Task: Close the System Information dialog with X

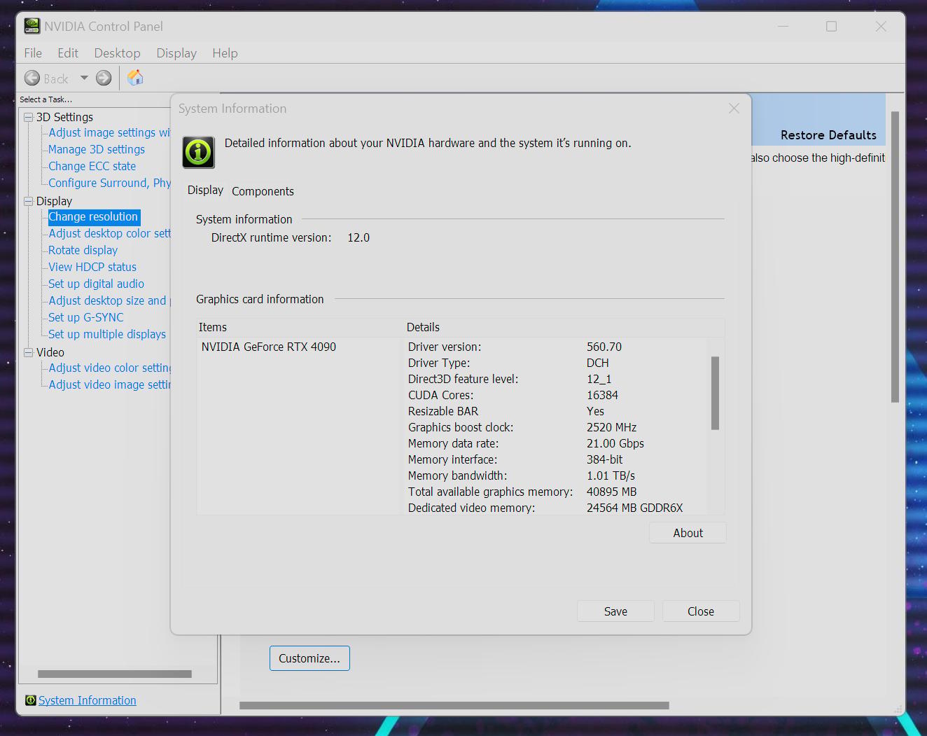Action: 734,109
